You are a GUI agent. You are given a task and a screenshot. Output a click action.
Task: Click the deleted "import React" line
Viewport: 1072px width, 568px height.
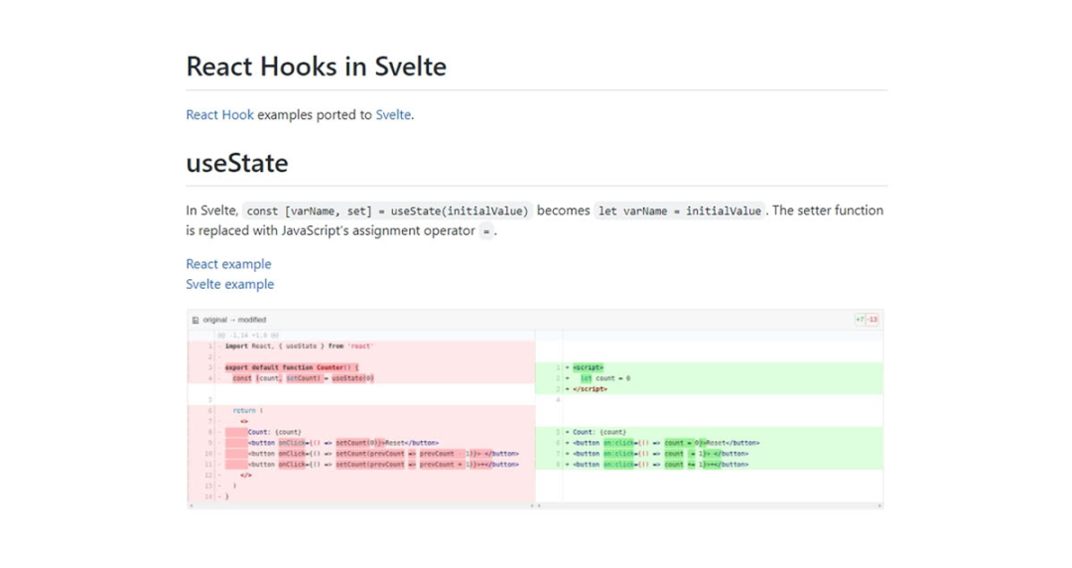tap(298, 347)
